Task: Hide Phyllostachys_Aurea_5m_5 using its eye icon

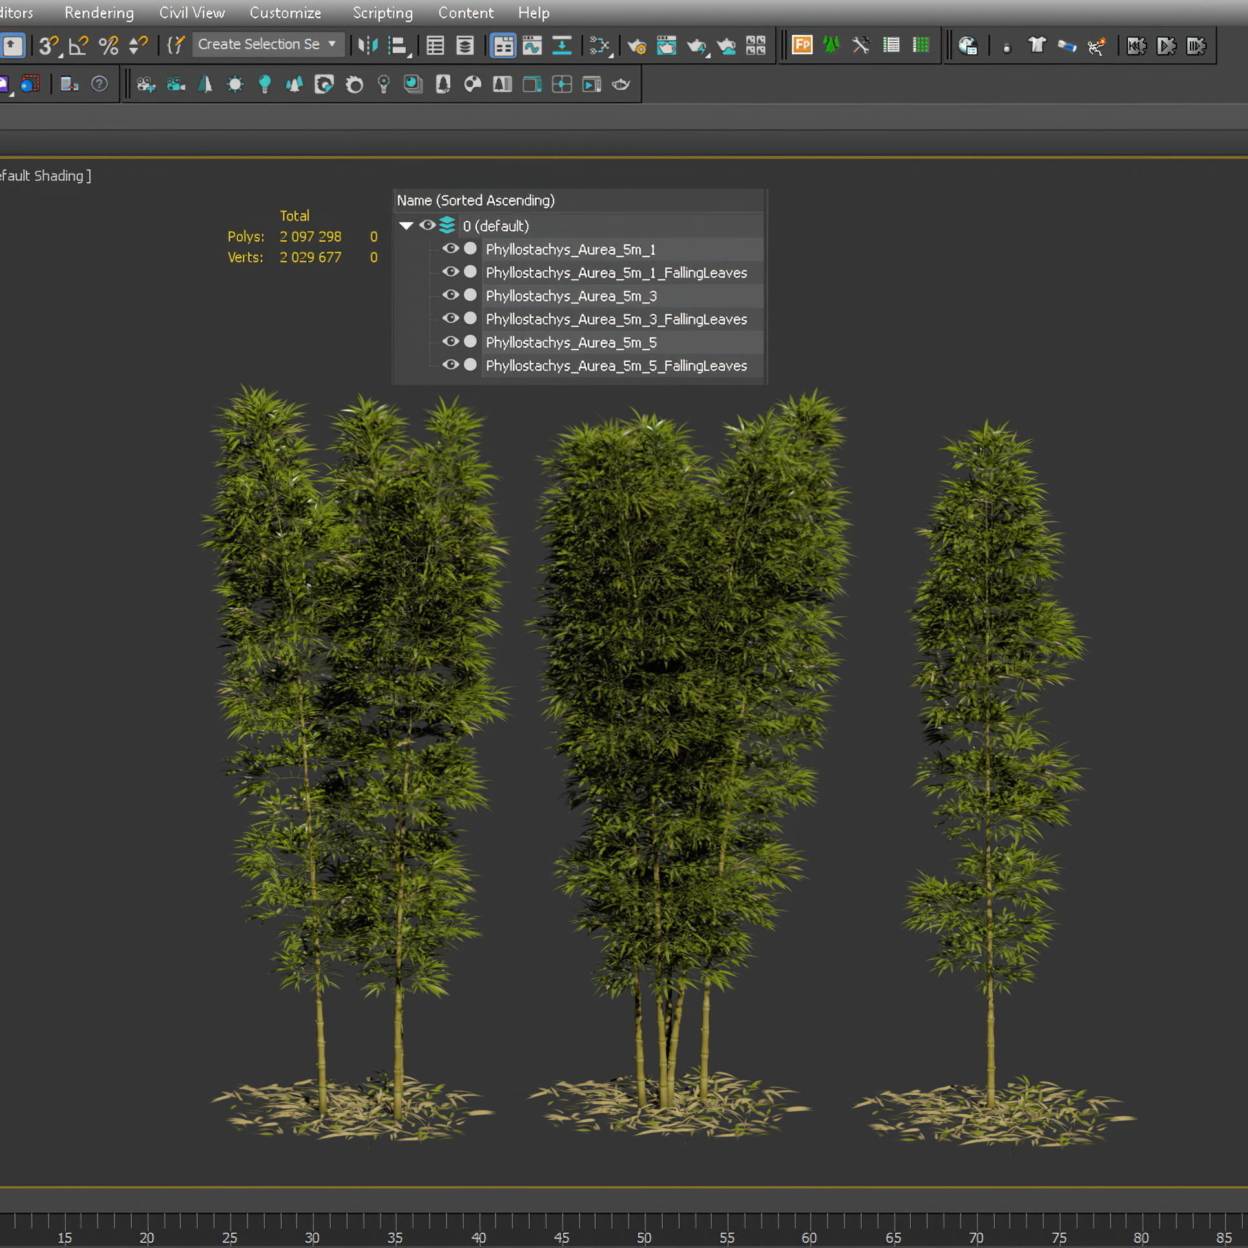Action: pyautogui.click(x=450, y=342)
